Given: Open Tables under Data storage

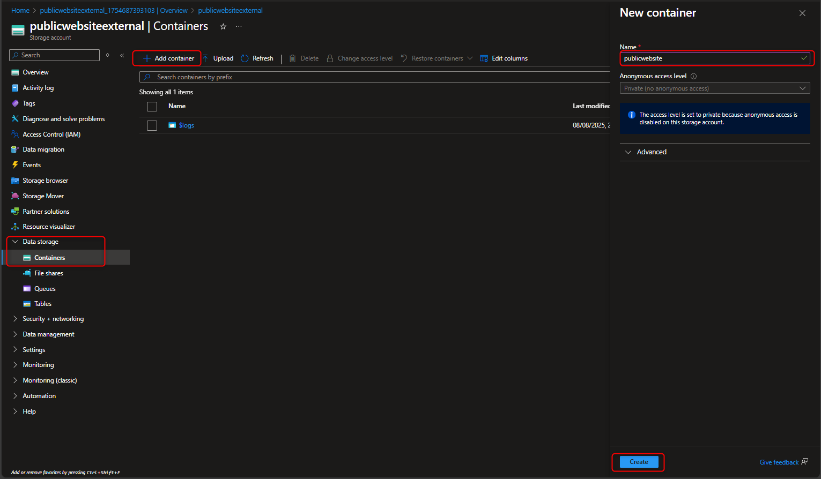Looking at the screenshot, I should pyautogui.click(x=41, y=303).
